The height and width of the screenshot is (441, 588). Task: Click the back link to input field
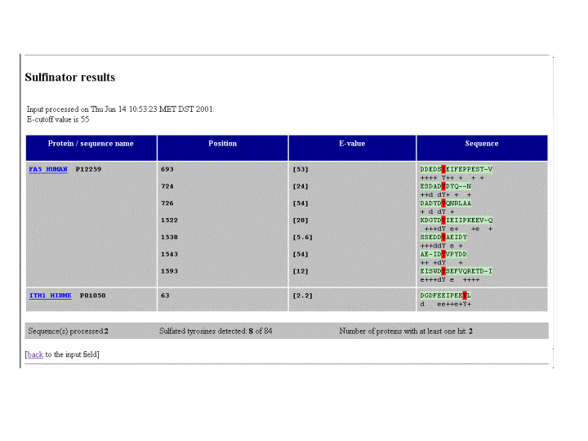point(35,354)
